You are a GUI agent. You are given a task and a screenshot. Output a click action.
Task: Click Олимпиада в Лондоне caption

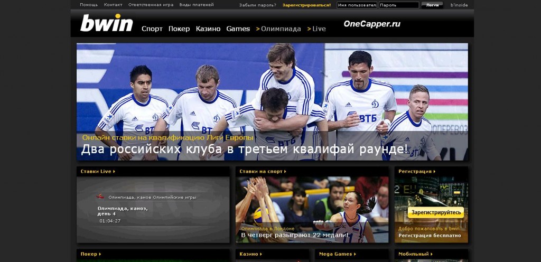coord(268,229)
